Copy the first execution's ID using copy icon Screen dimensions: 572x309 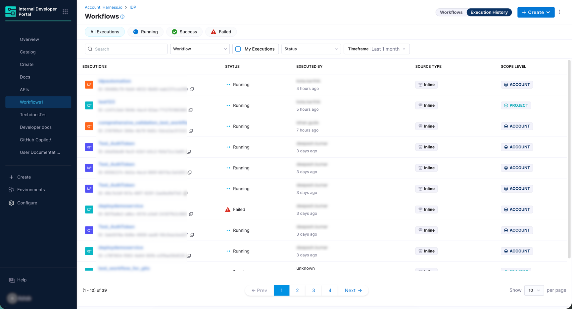click(192, 89)
